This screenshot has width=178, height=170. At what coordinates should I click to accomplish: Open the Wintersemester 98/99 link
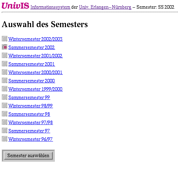click(x=31, y=106)
